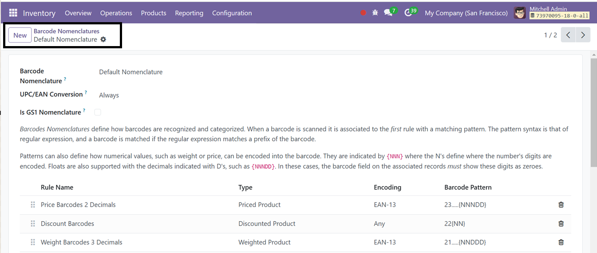
Task: Open My Company (San Francisco) company switcher
Action: point(466,13)
